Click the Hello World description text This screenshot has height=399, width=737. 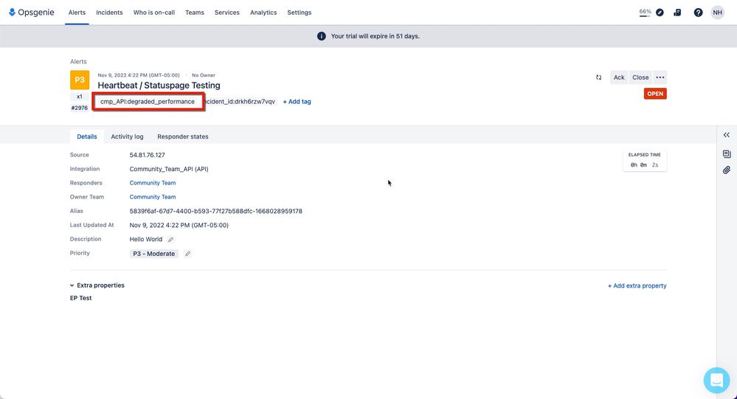146,239
